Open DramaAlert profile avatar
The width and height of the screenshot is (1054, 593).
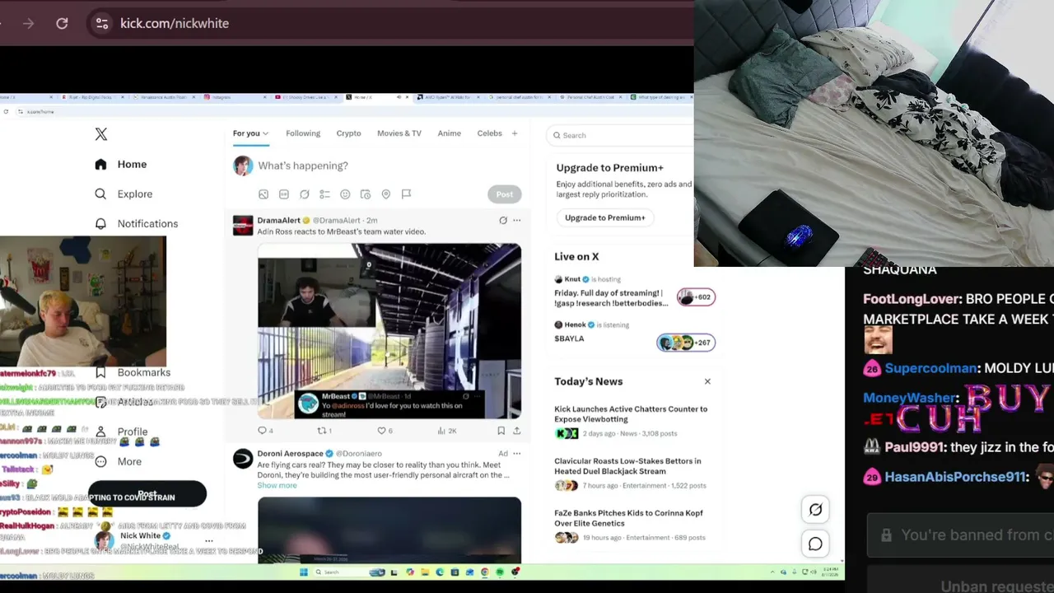click(243, 226)
